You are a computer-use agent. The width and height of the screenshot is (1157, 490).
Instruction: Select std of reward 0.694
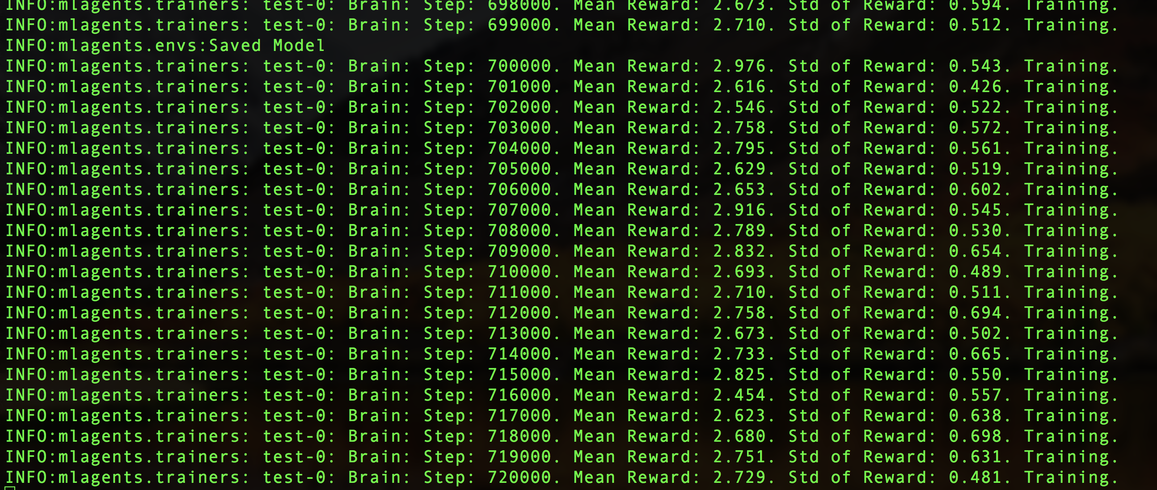pos(975,313)
